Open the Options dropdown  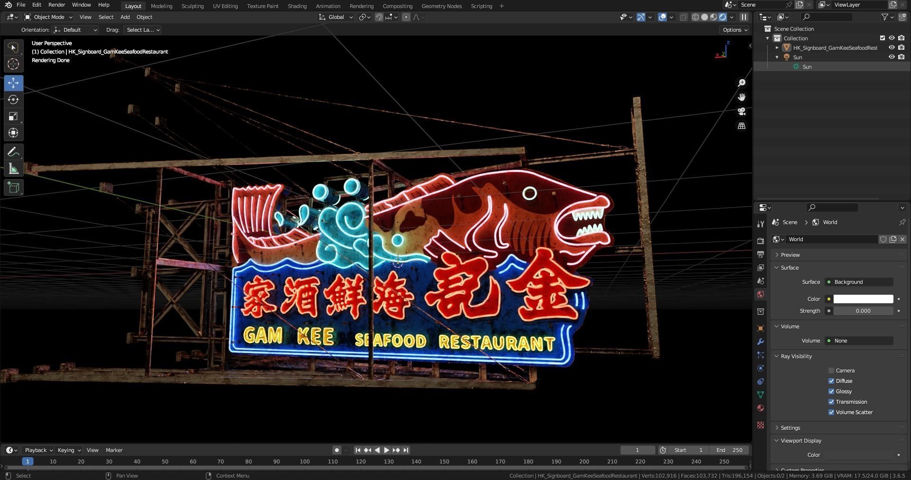pos(734,30)
